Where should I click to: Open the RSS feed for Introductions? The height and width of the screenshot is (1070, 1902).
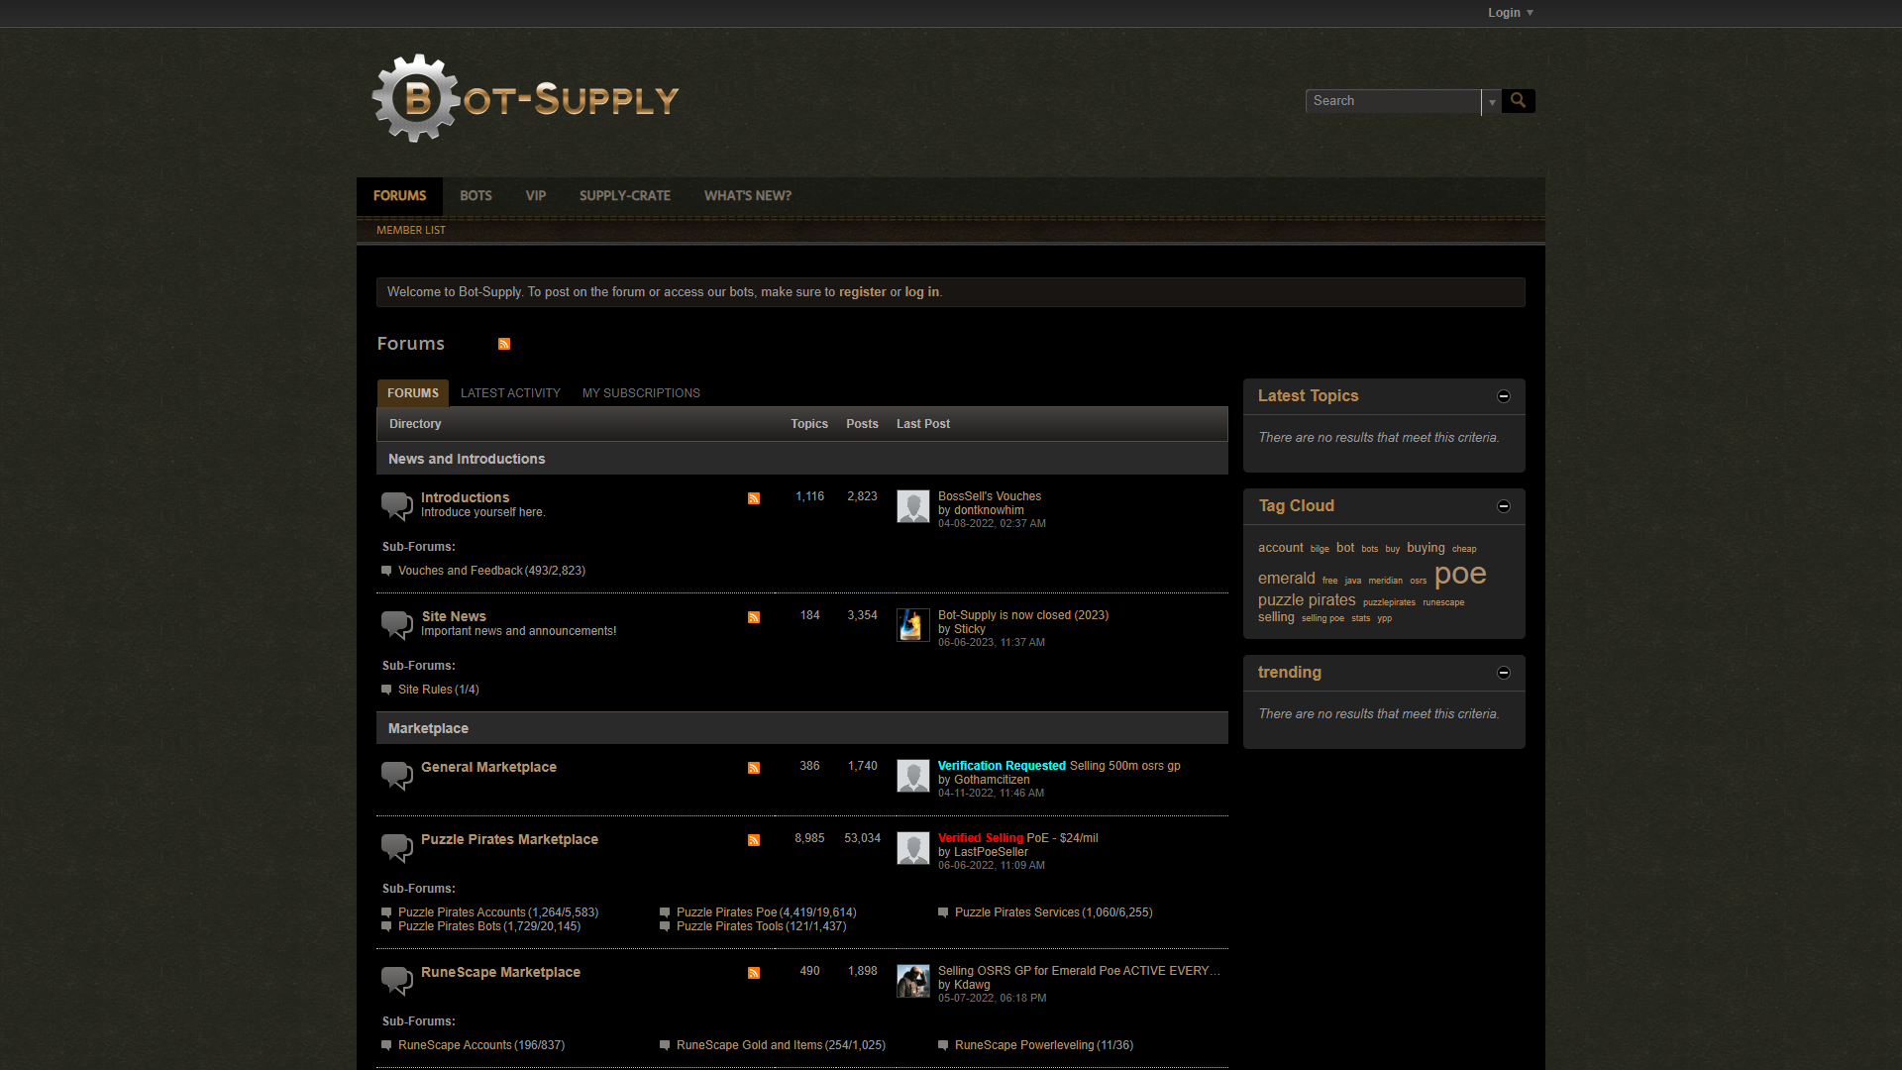point(754,498)
